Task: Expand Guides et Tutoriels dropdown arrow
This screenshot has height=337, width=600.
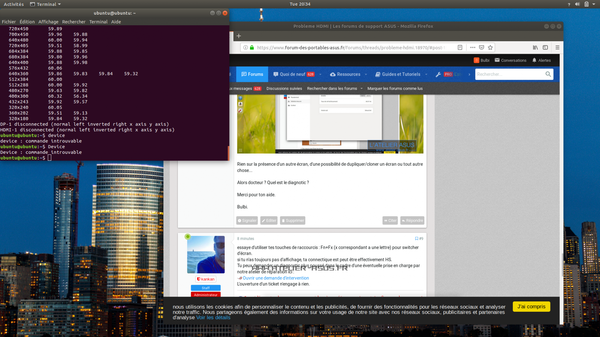Action: tap(426, 74)
